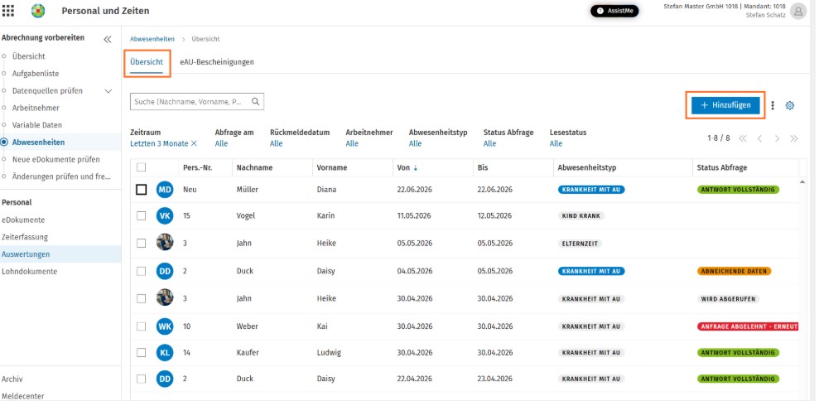Screen dimensions: 819x401
Task: Open the user profile avatar icon
Action: pyautogui.click(x=798, y=11)
